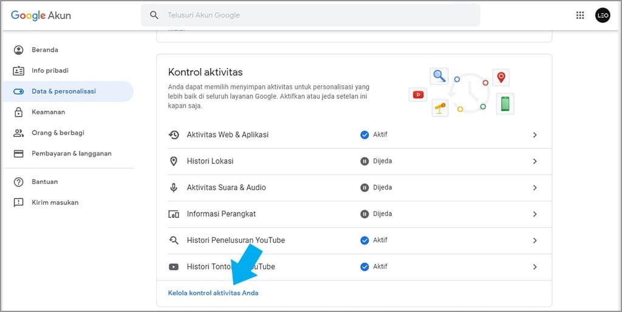Open Histori Lokasi row label
The width and height of the screenshot is (622, 312).
pyautogui.click(x=210, y=161)
